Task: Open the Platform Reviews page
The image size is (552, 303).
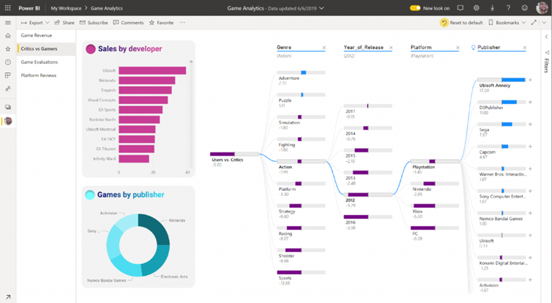Action: point(39,75)
